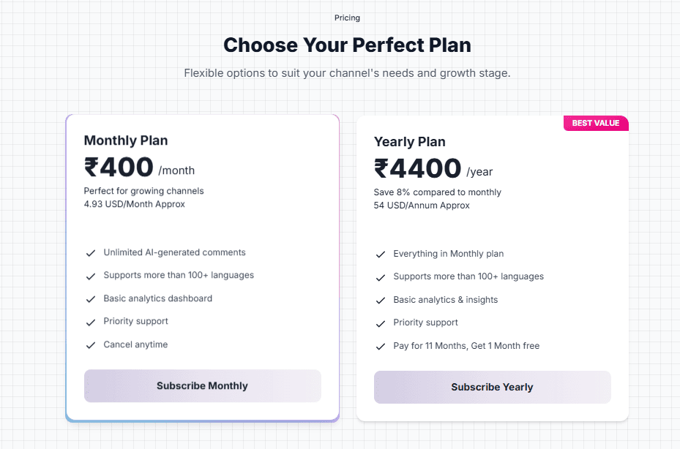680x449 pixels.
Task: Click the Save 8% compared to monthly text
Action: click(437, 192)
